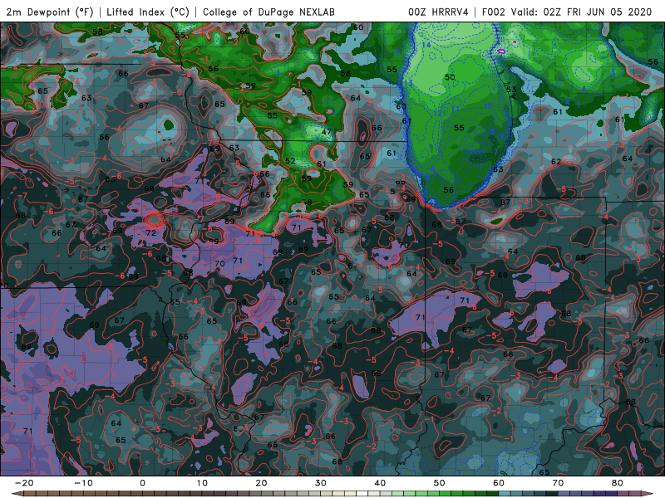Click the 30 label on the color scale
Viewport: 665px width, 498px height.
(321, 483)
